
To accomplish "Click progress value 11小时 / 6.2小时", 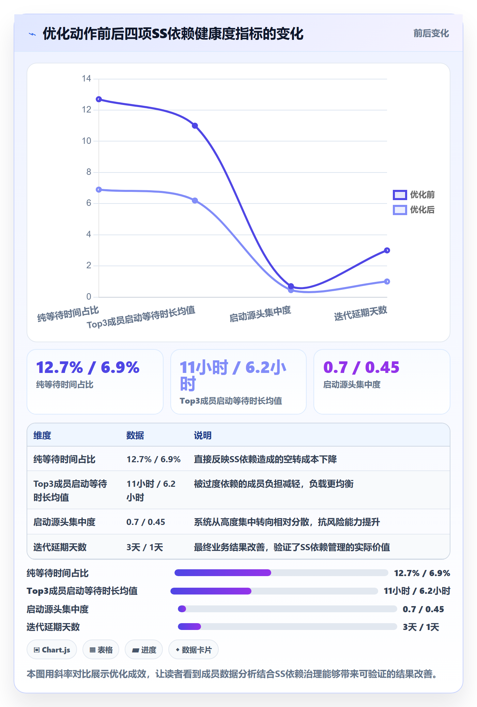I will (417, 591).
